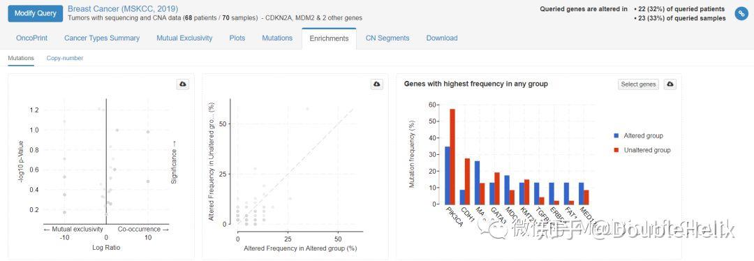
Task: Switch to the OncoPrint tab
Action: pos(31,38)
